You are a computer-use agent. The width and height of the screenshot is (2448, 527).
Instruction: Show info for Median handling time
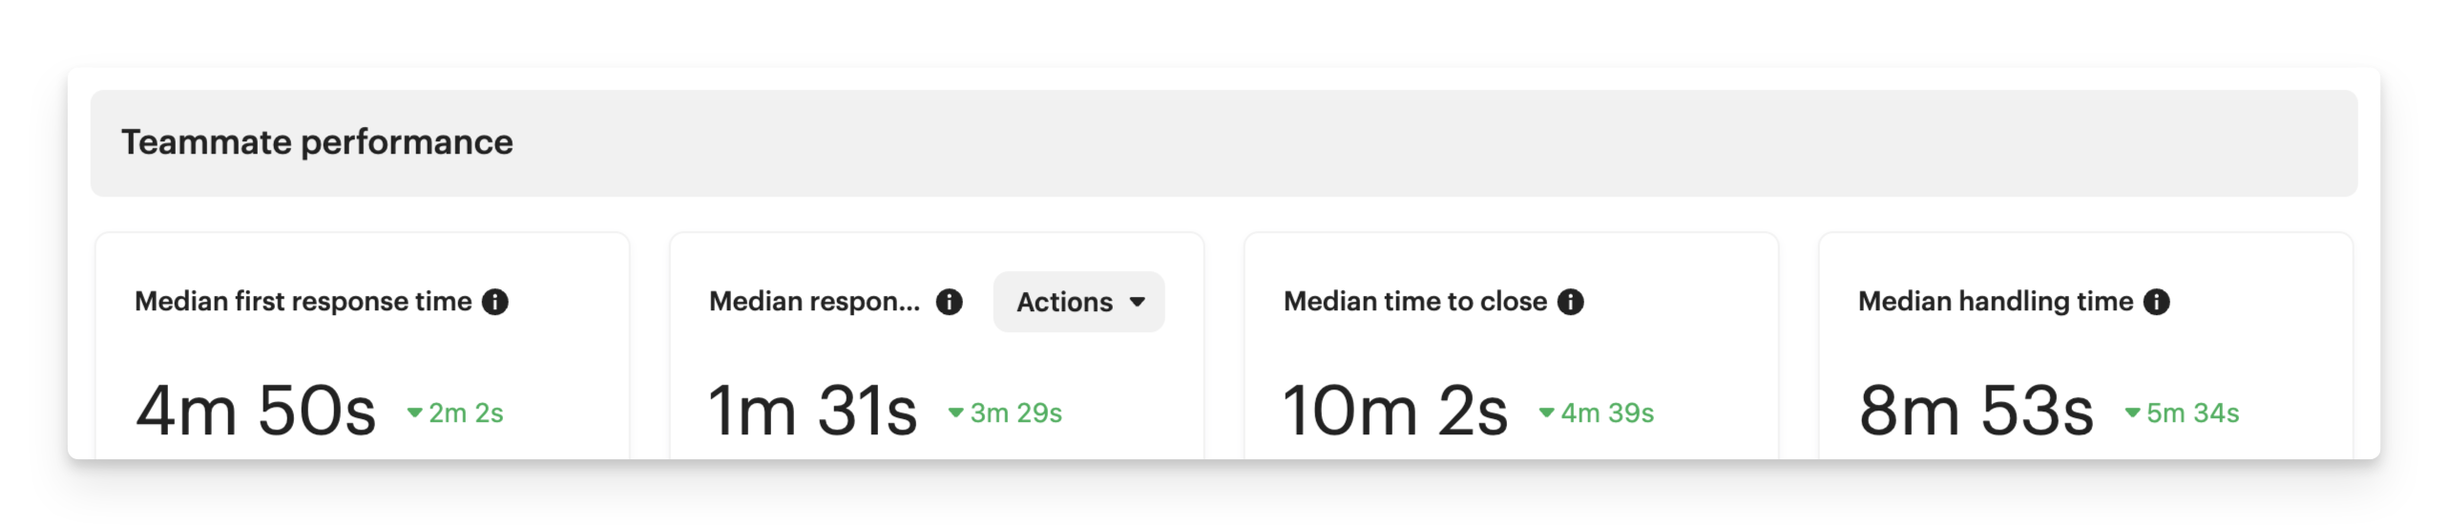click(x=2156, y=302)
